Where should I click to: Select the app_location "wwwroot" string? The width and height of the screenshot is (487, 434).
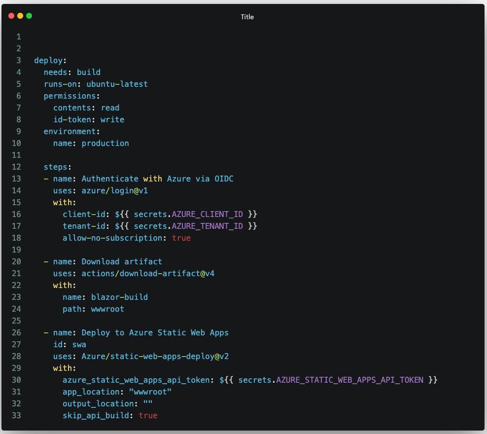(151, 392)
